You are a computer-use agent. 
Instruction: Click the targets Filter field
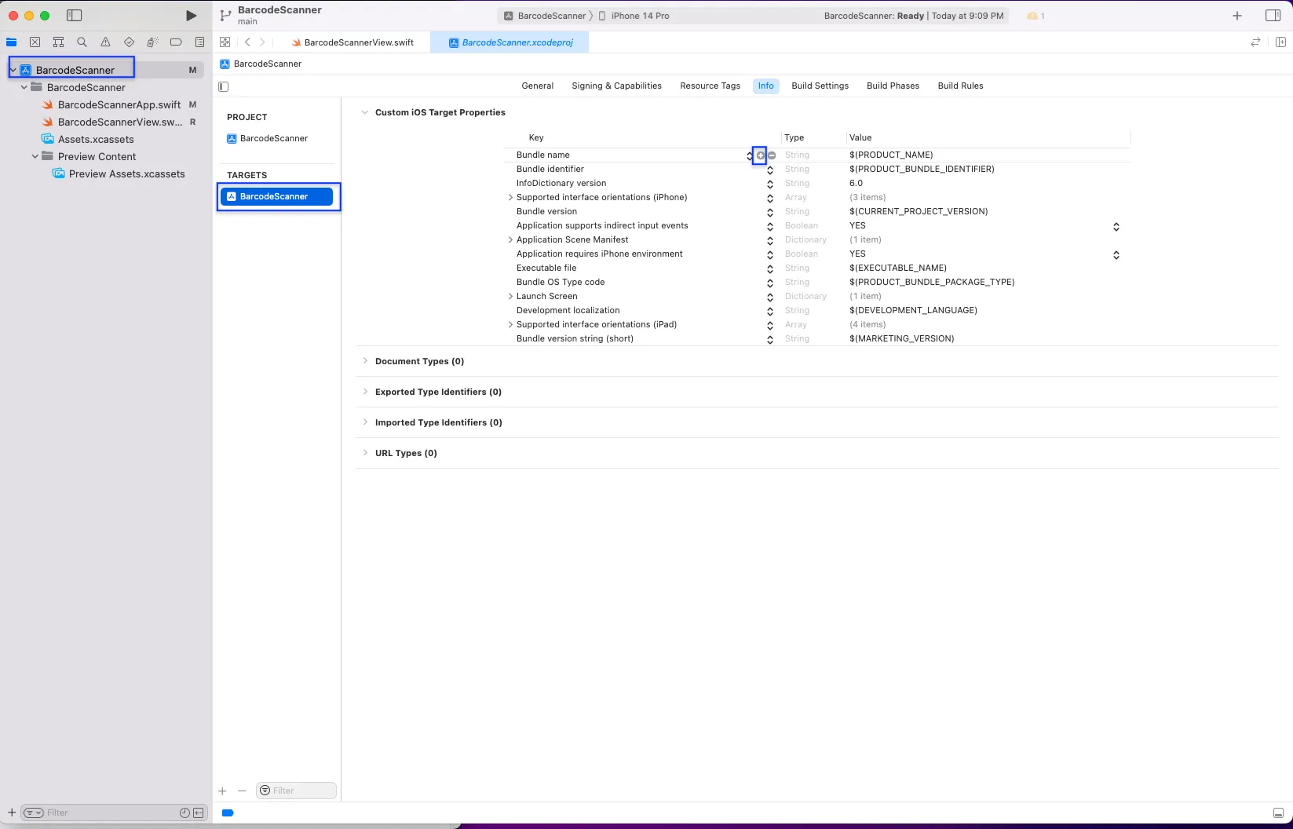[296, 791]
